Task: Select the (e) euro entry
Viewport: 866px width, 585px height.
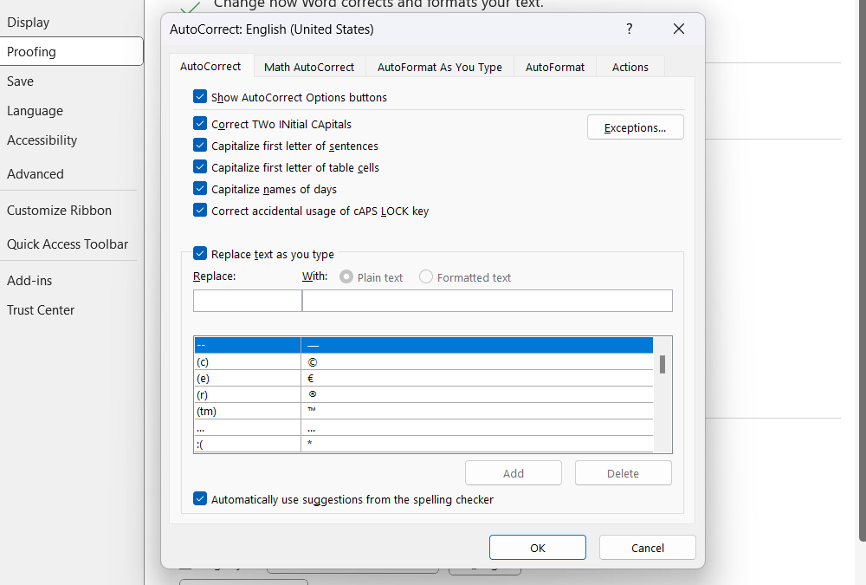Action: click(x=423, y=378)
